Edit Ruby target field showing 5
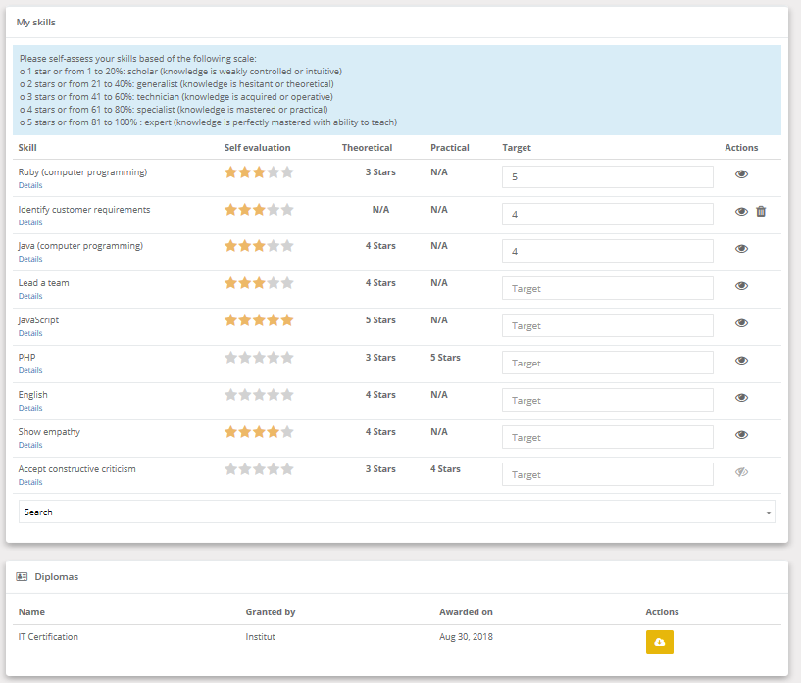801x683 pixels. click(x=608, y=176)
